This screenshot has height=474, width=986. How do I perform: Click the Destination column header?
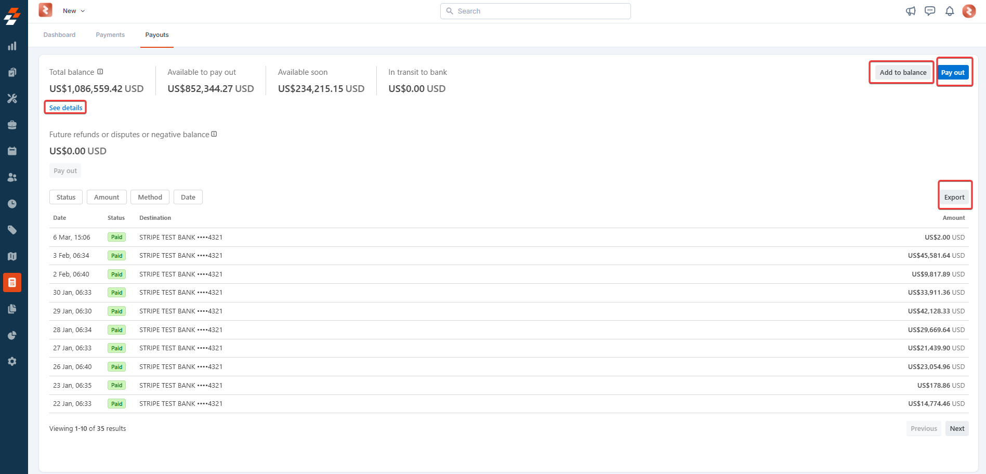pyautogui.click(x=155, y=218)
